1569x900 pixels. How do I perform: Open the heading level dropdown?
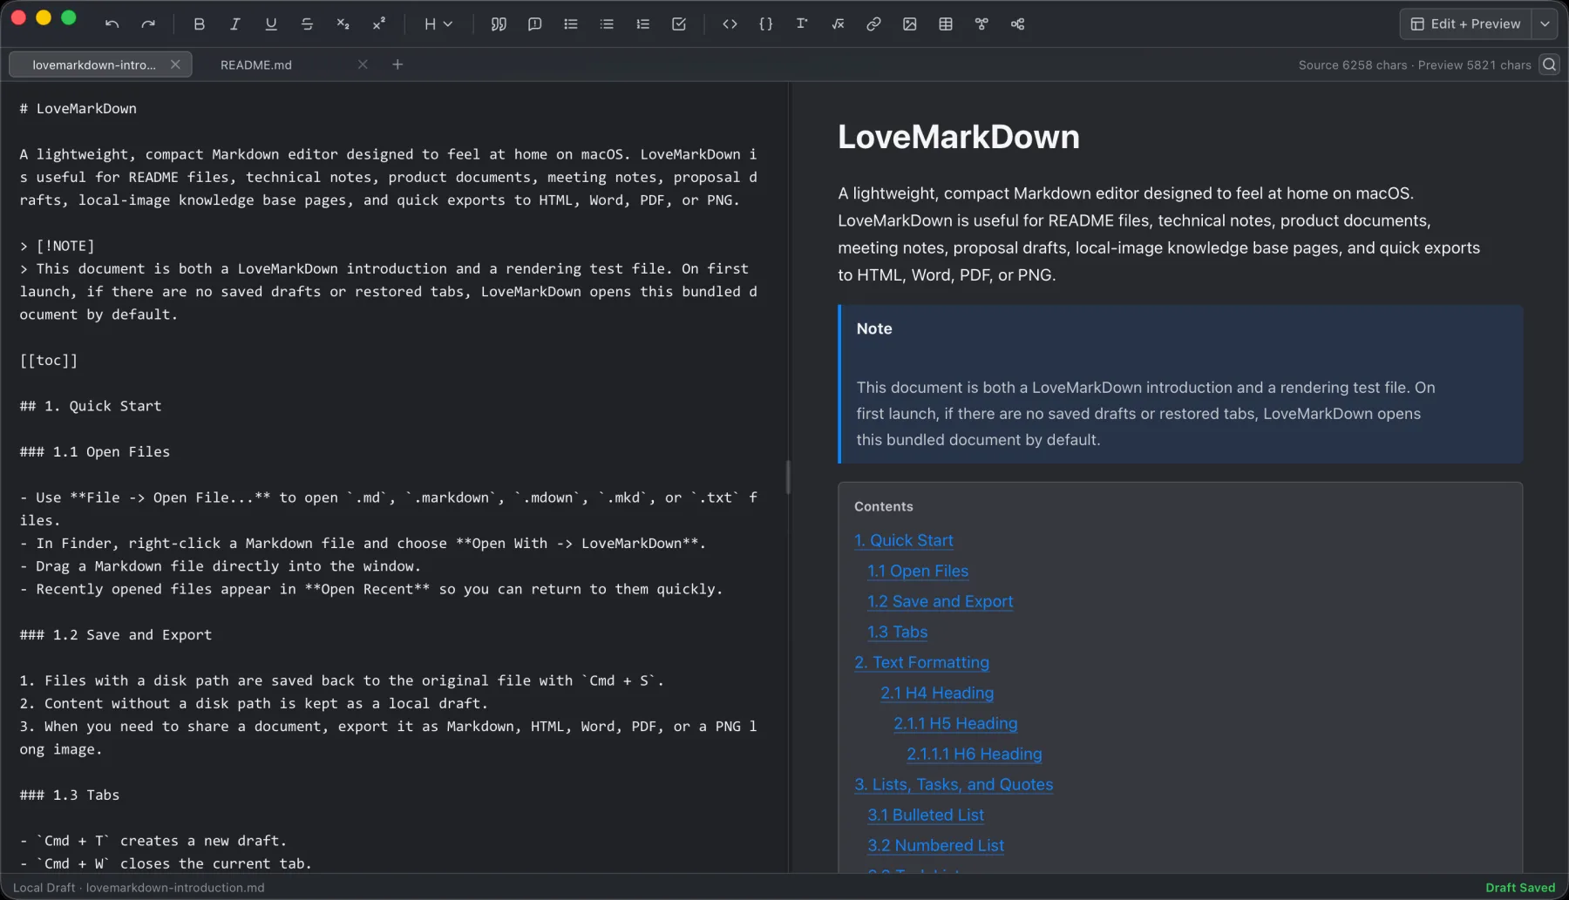click(x=438, y=24)
